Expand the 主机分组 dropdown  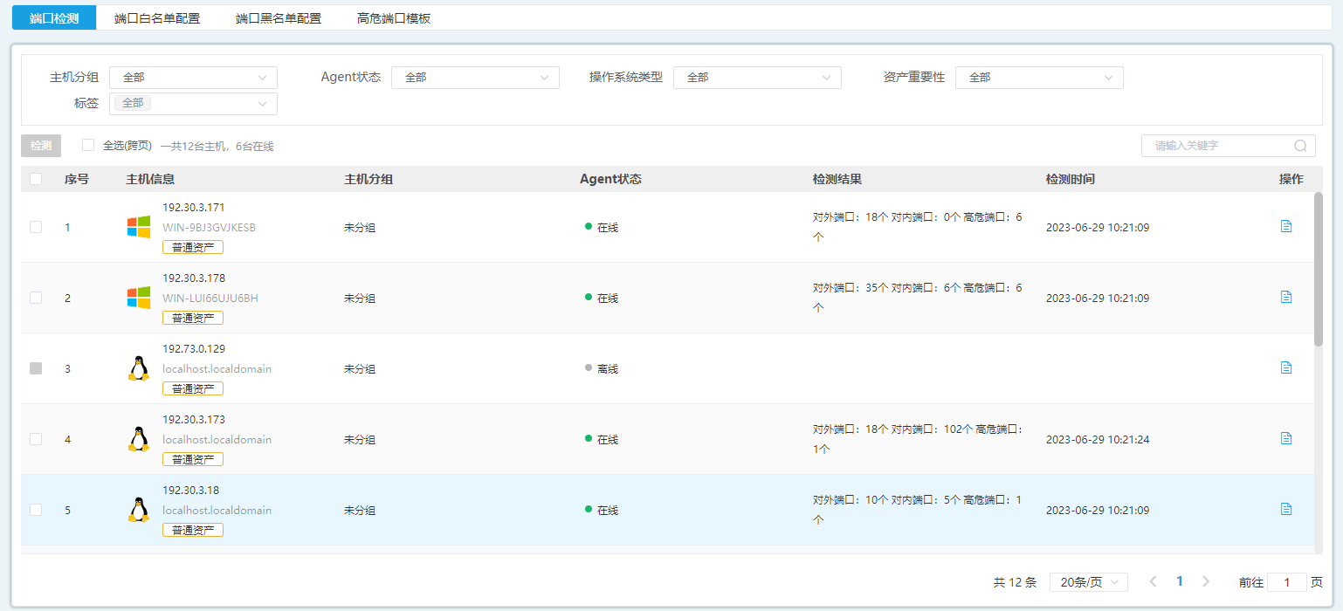[x=193, y=78]
